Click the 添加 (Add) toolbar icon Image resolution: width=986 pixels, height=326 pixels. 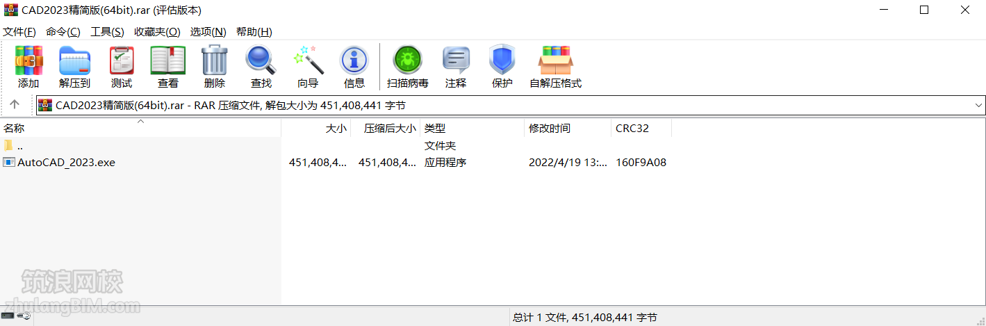point(28,61)
